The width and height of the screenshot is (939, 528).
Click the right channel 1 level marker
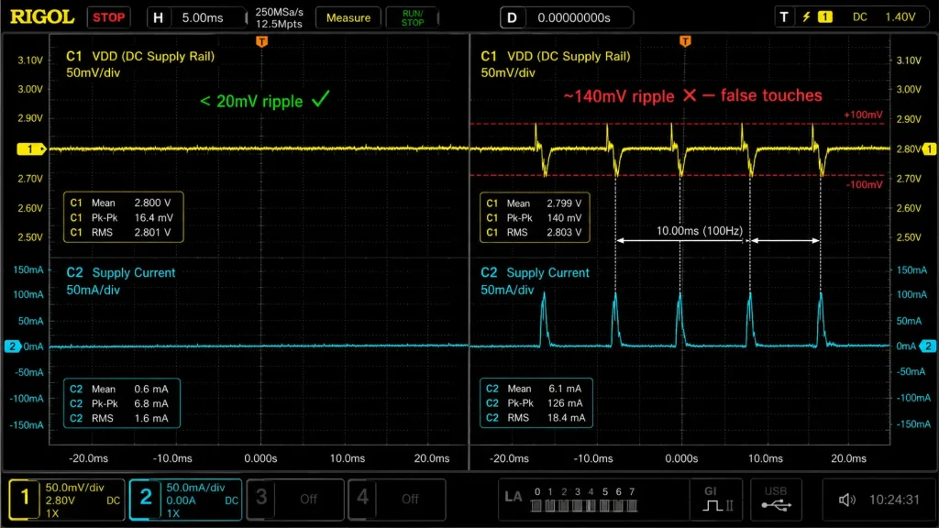tap(930, 148)
